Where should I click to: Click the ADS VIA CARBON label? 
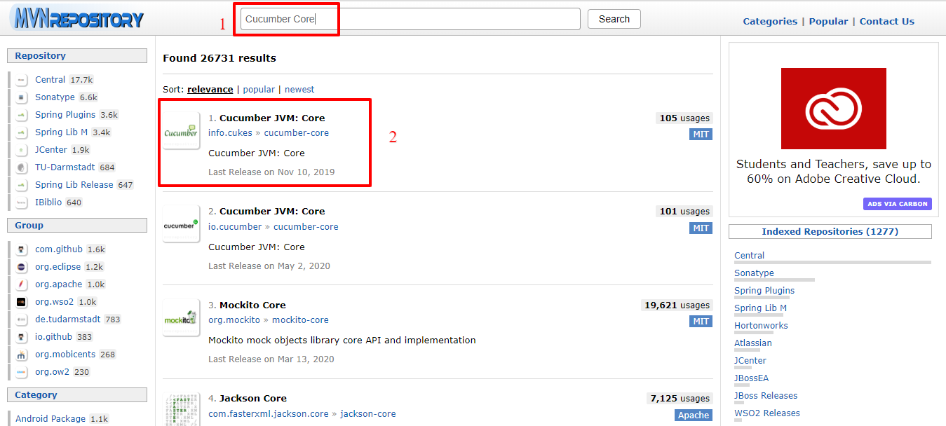point(898,204)
